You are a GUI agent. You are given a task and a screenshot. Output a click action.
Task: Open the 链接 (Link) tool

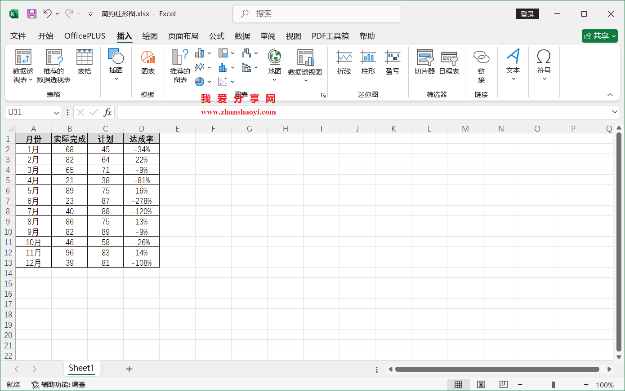pyautogui.click(x=481, y=65)
